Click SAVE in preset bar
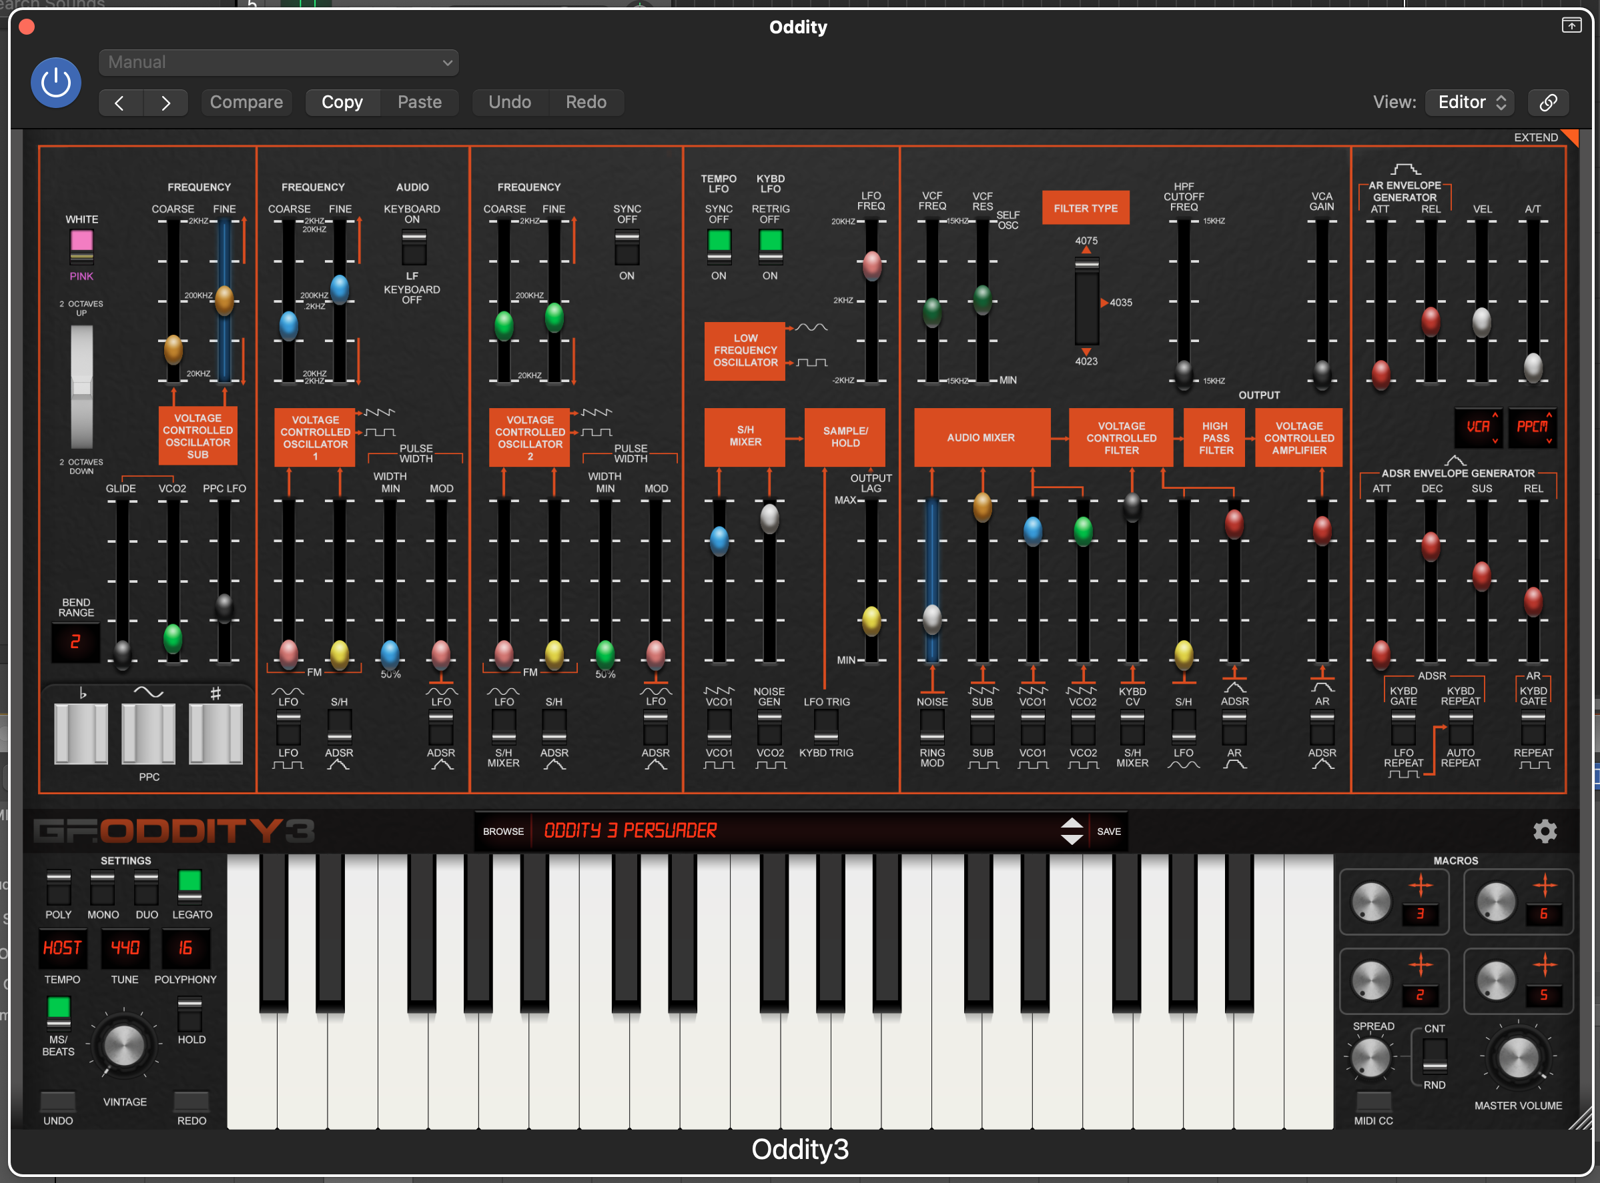This screenshot has width=1600, height=1183. pyautogui.click(x=1108, y=832)
